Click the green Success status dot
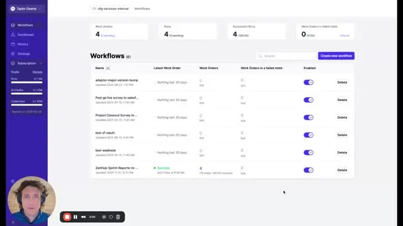This screenshot has height=226, width=403. coord(155,168)
